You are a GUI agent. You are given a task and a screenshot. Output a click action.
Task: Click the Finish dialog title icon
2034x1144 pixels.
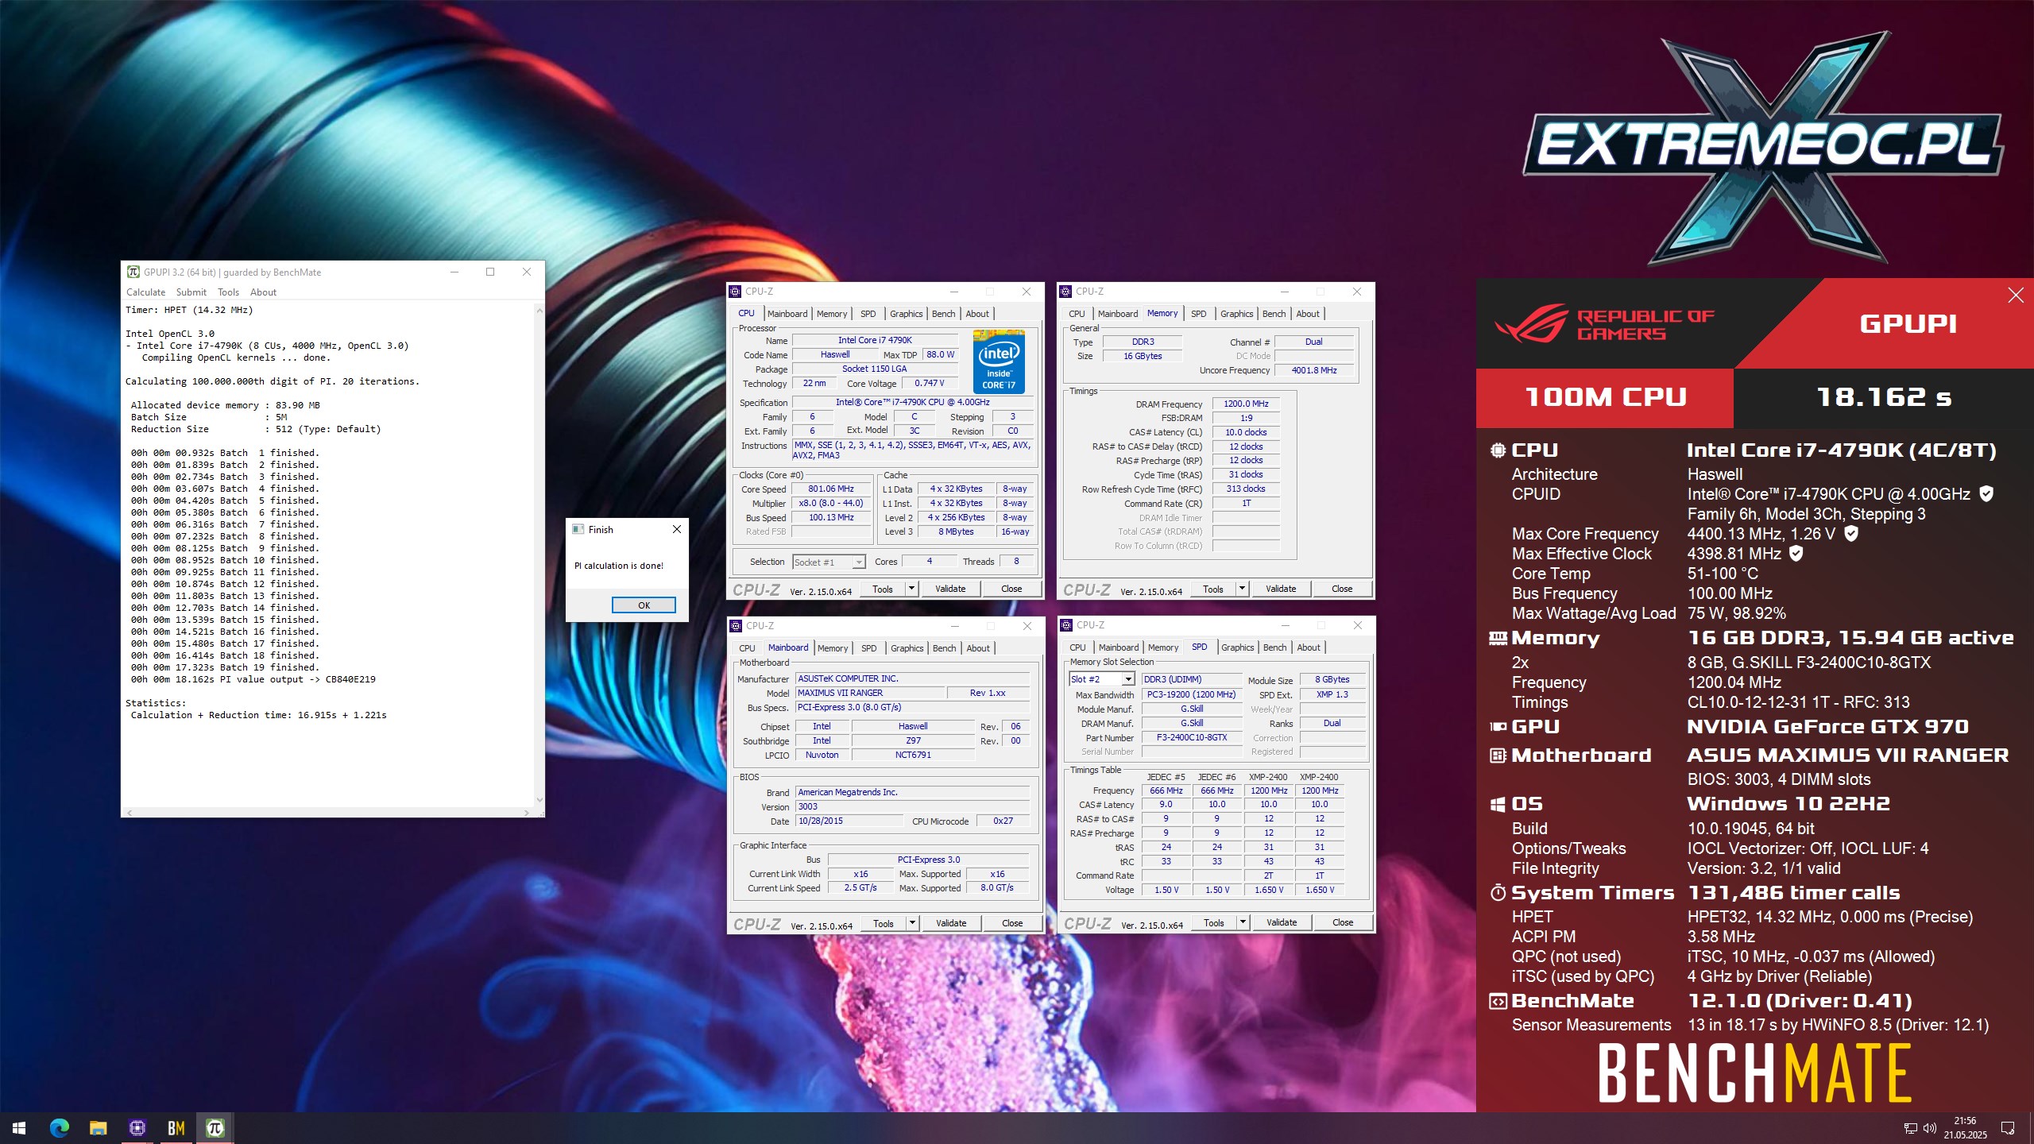[578, 530]
